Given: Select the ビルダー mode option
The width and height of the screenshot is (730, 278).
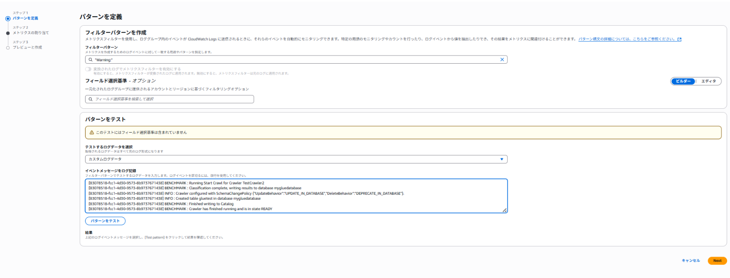Looking at the screenshot, I should (683, 81).
